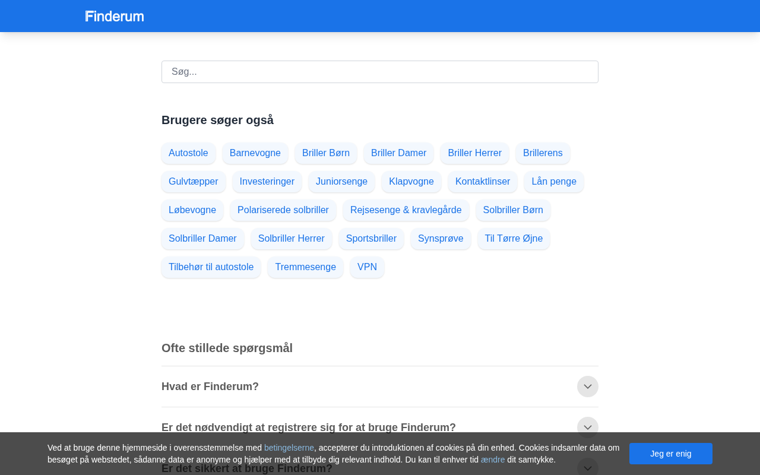Go to Synsprøve
The image size is (760, 475).
point(441,239)
